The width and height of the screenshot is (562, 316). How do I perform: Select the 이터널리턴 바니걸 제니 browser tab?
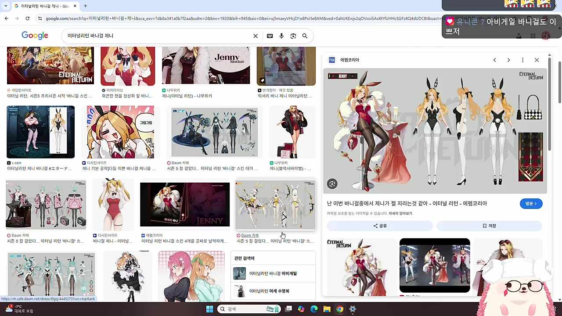click(45, 6)
